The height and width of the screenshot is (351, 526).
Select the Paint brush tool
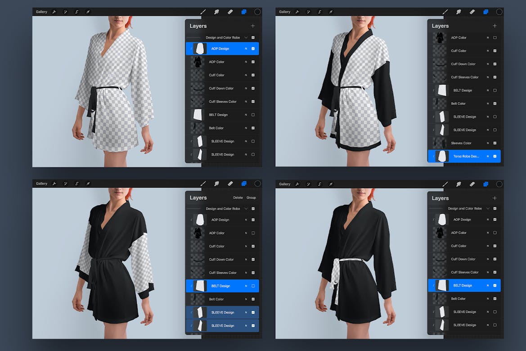pyautogui.click(x=202, y=12)
